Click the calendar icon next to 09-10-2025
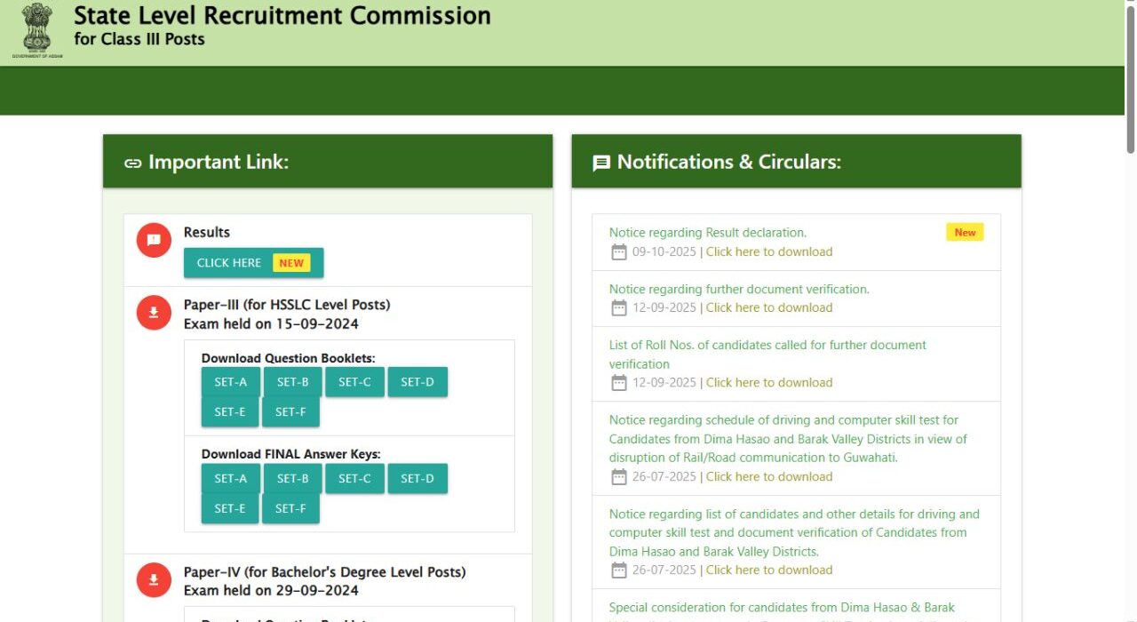This screenshot has height=622, width=1137. 619,252
